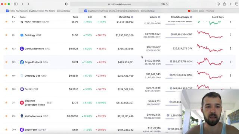239x134 pixels.
Task: Sort by Volume column header
Action: (153, 17)
